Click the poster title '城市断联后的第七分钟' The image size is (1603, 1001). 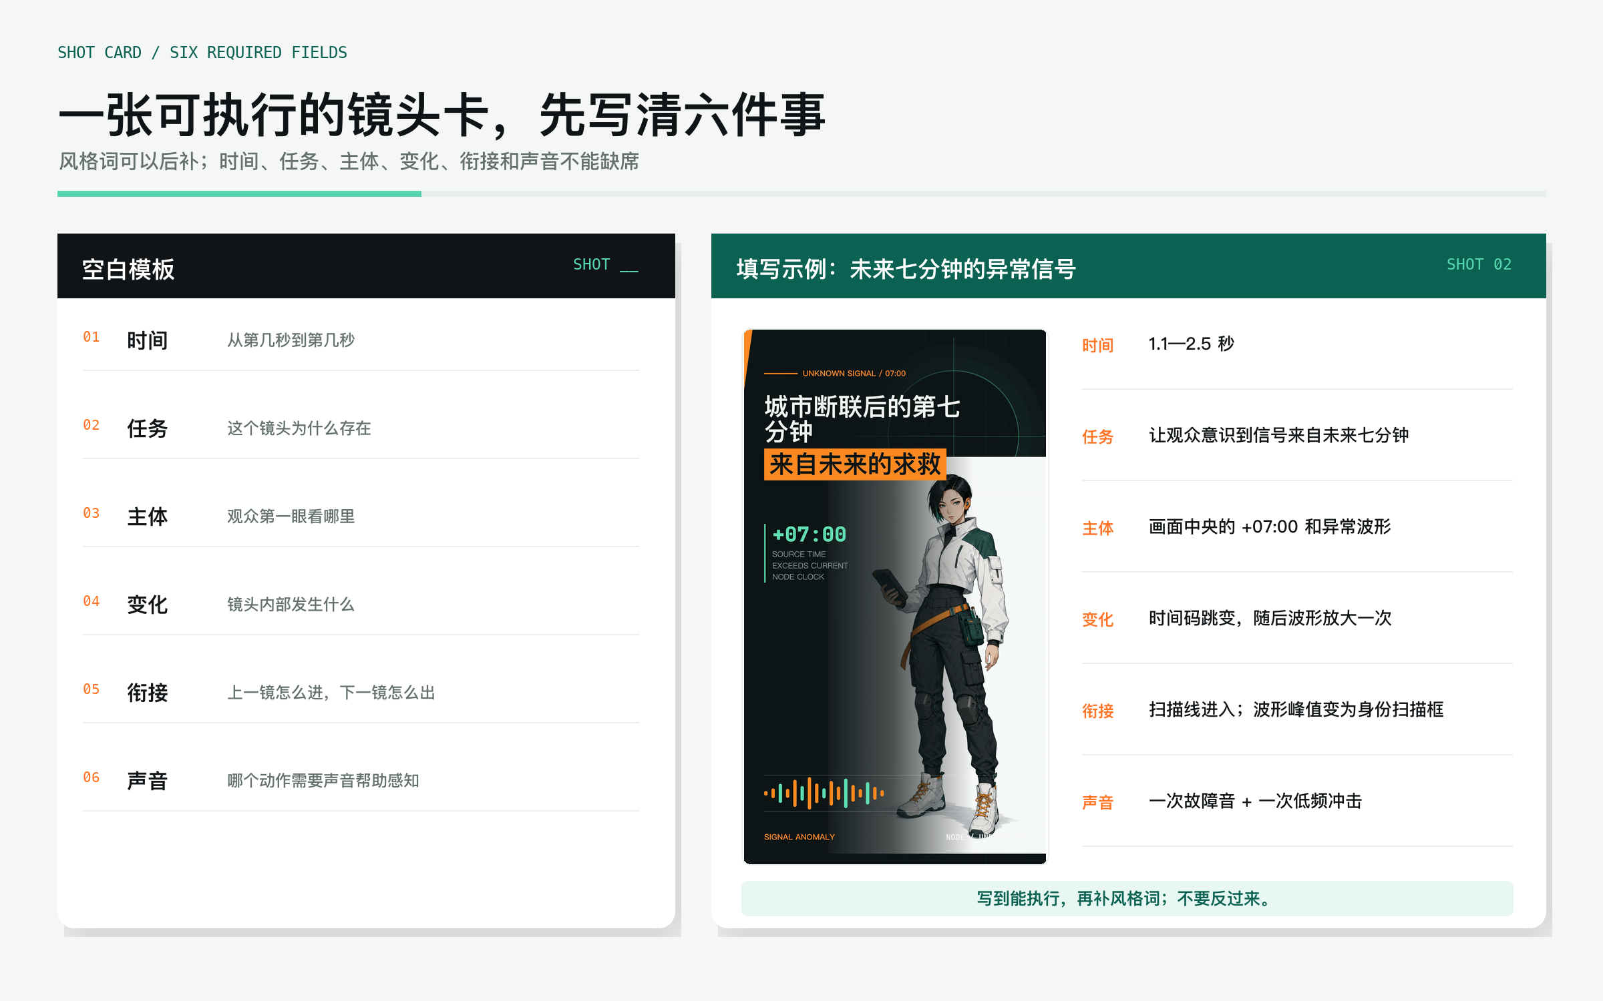pos(862,419)
